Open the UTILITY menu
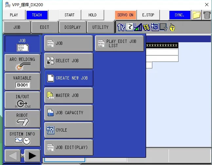The image size is (212, 165). (x=101, y=27)
